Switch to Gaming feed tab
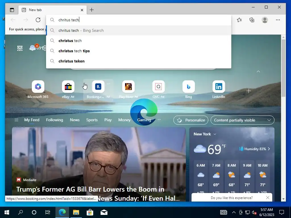 point(144,120)
